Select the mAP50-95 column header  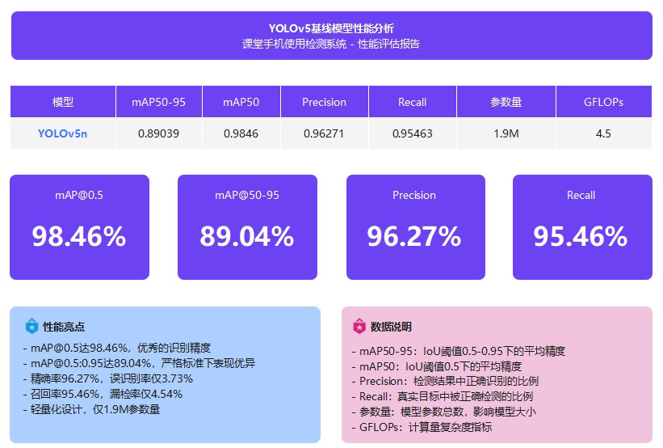(158, 103)
